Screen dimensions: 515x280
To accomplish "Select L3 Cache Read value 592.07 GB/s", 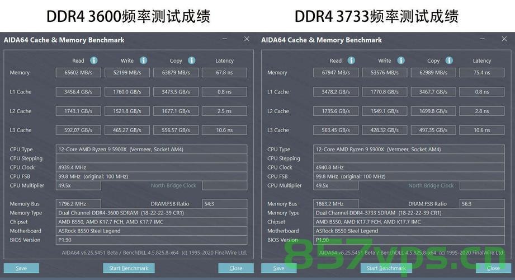I will point(78,130).
